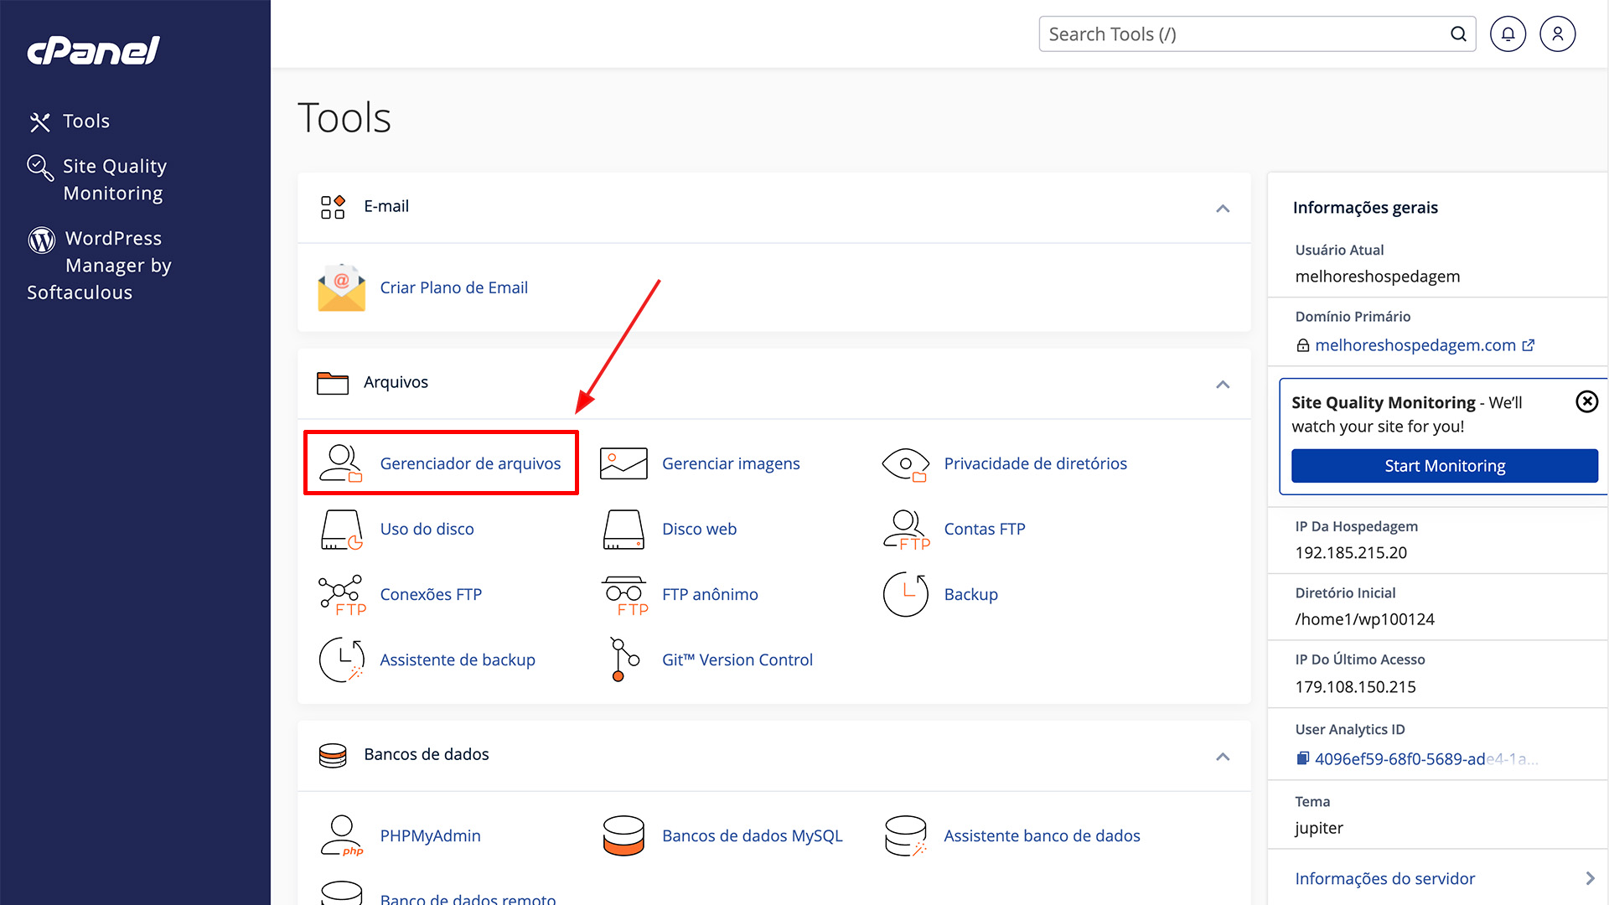Open Tools in the sidebar
1609x905 pixels.
(86, 122)
